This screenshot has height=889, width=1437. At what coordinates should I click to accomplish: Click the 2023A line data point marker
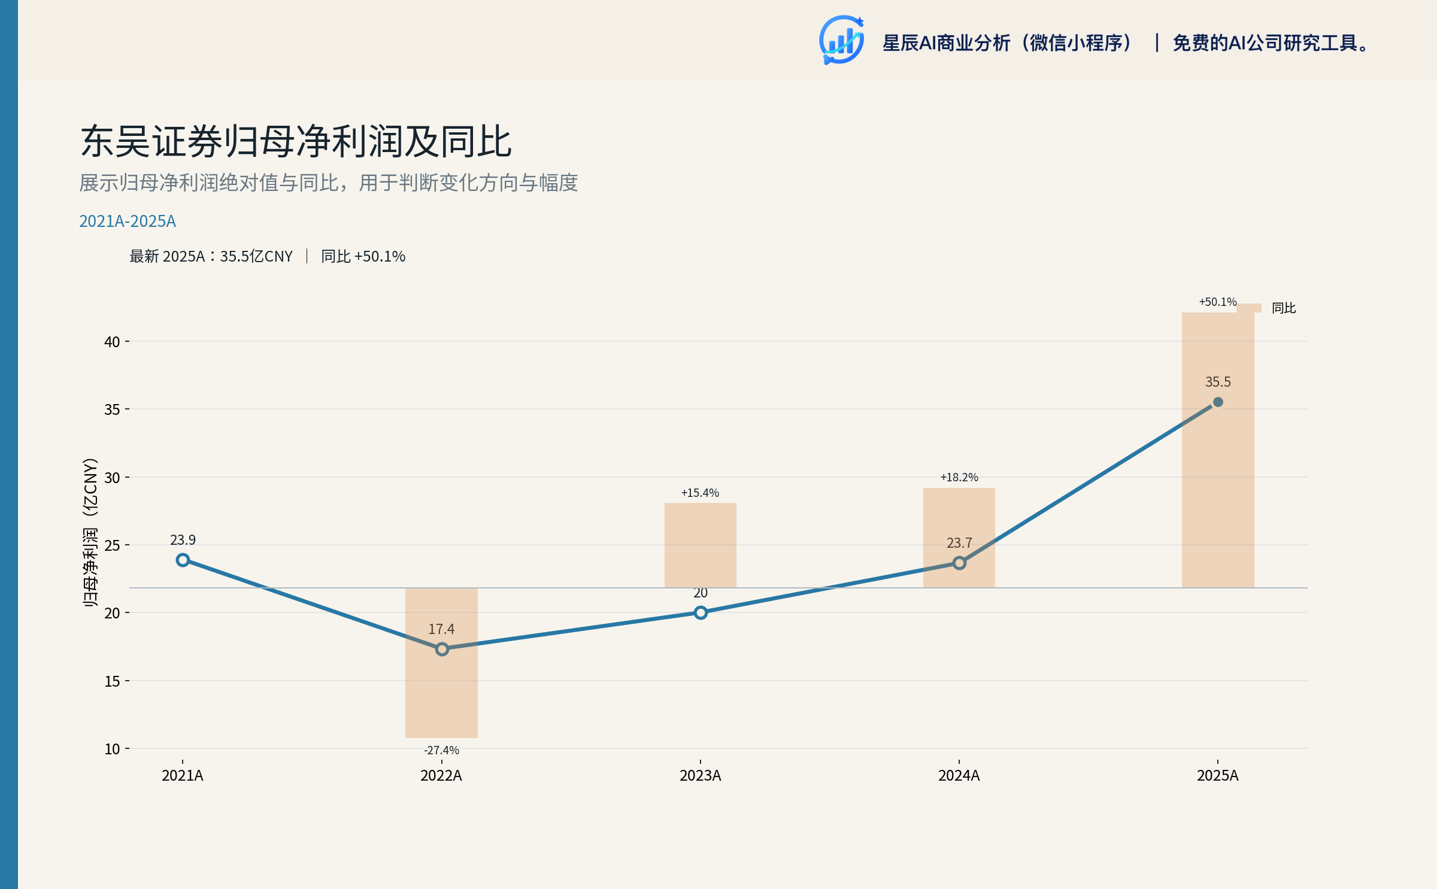[x=701, y=612]
